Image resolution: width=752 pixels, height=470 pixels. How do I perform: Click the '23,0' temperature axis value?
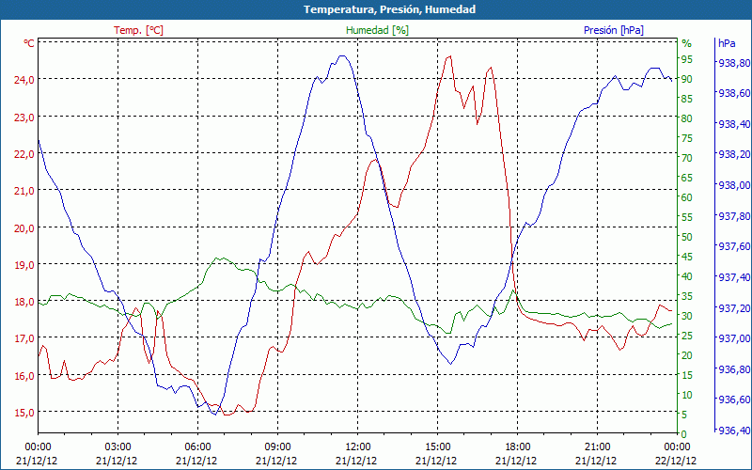[x=24, y=117]
